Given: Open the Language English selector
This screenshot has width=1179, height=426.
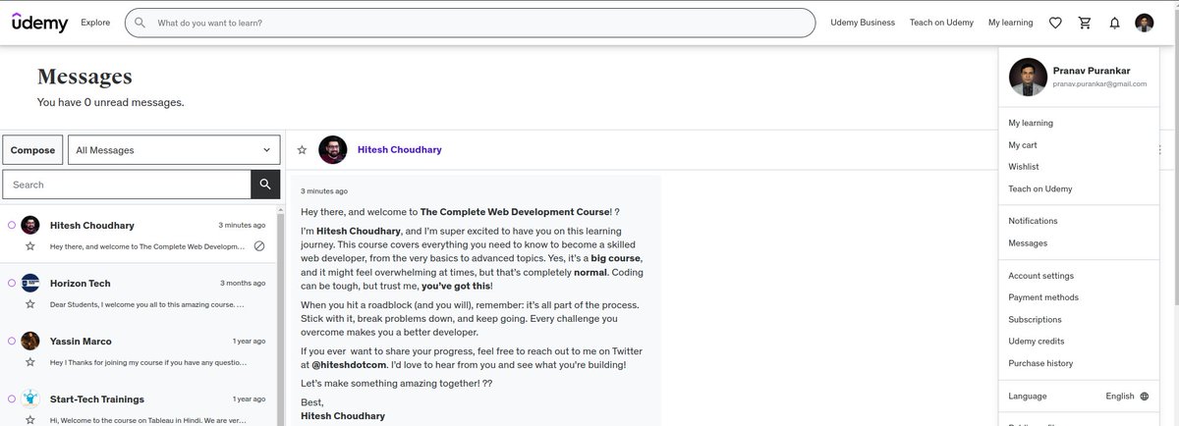Looking at the screenshot, I should 1079,397.
